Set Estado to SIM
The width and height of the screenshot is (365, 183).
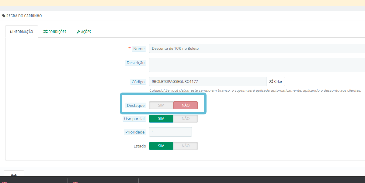pyautogui.click(x=161, y=146)
